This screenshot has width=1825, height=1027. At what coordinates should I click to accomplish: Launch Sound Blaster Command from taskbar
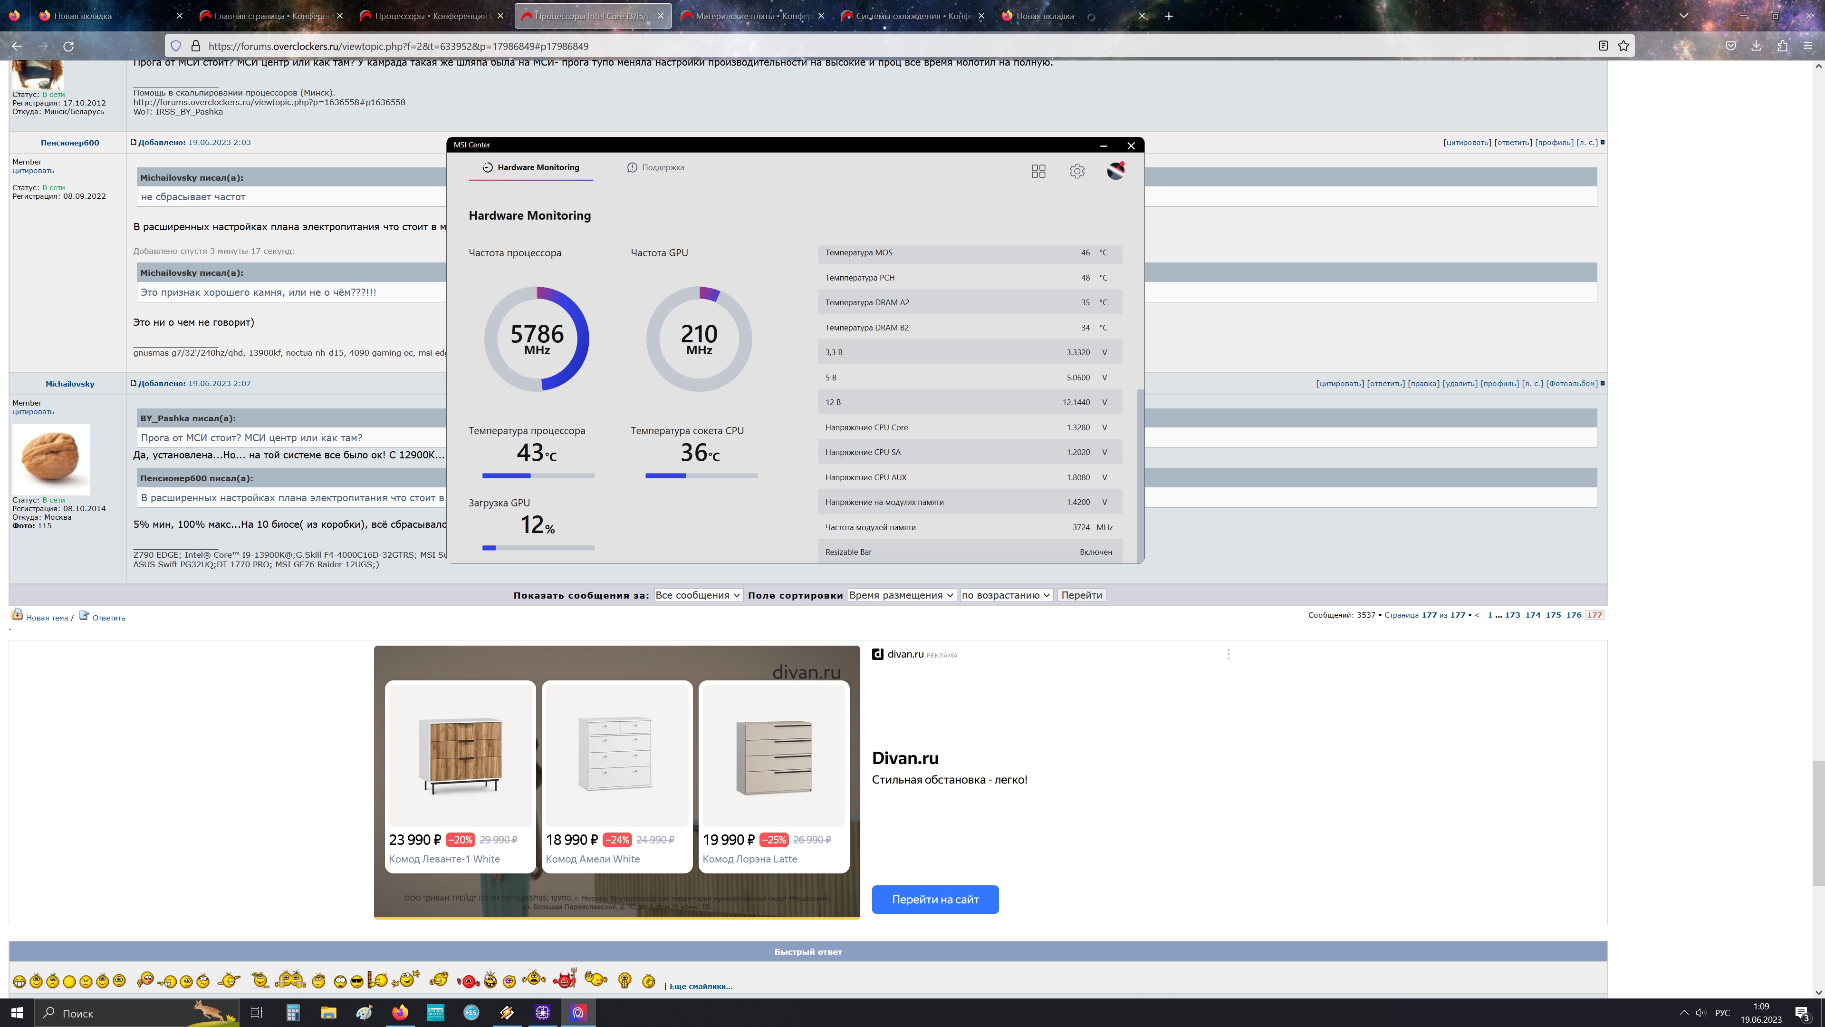pyautogui.click(x=435, y=1012)
